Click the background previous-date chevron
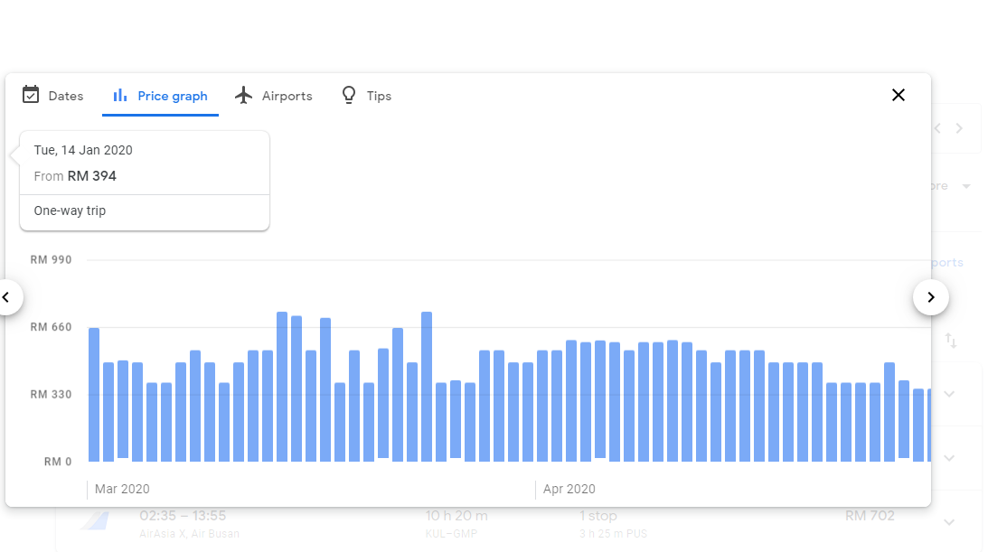The height and width of the screenshot is (552, 988). [x=937, y=128]
